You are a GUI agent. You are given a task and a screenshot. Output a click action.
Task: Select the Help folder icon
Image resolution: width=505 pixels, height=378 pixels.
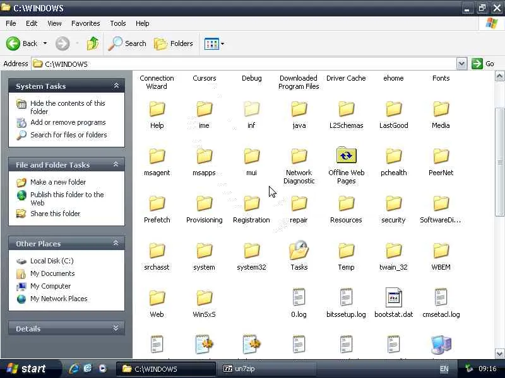pyautogui.click(x=157, y=109)
